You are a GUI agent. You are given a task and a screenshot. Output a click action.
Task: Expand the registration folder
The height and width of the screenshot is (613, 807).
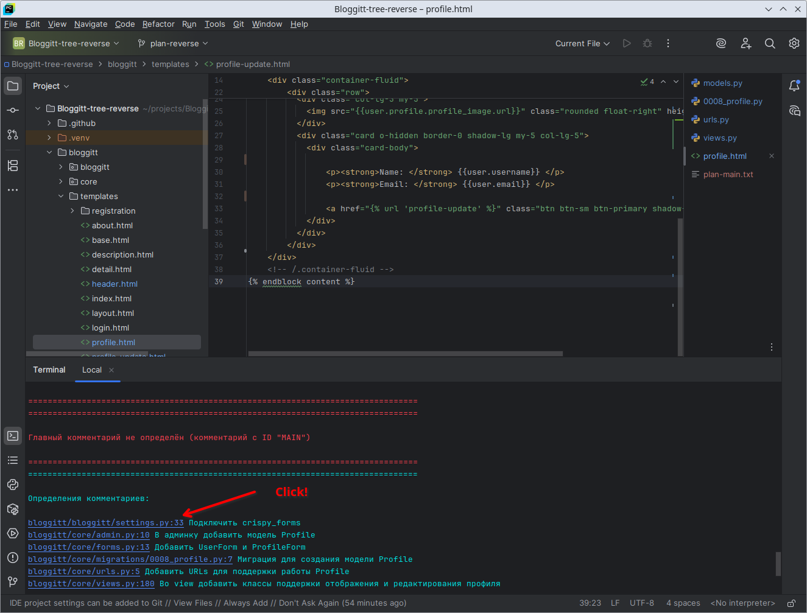pyautogui.click(x=72, y=211)
